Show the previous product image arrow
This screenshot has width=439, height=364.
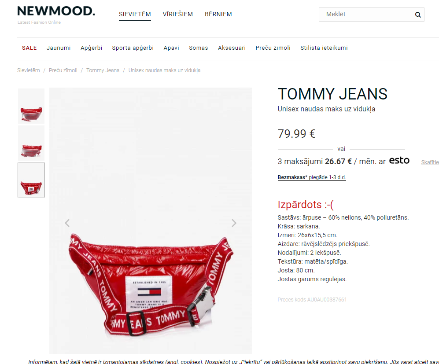(67, 223)
